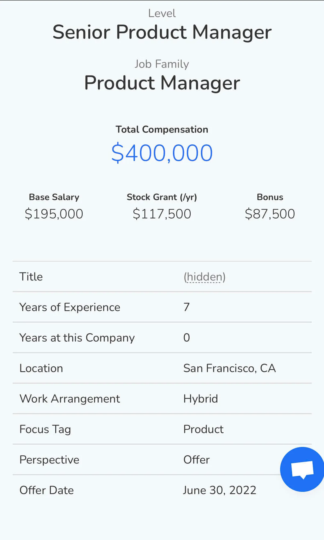This screenshot has height=540, width=324.
Task: Click the (hidden) title value
Action: 204,277
